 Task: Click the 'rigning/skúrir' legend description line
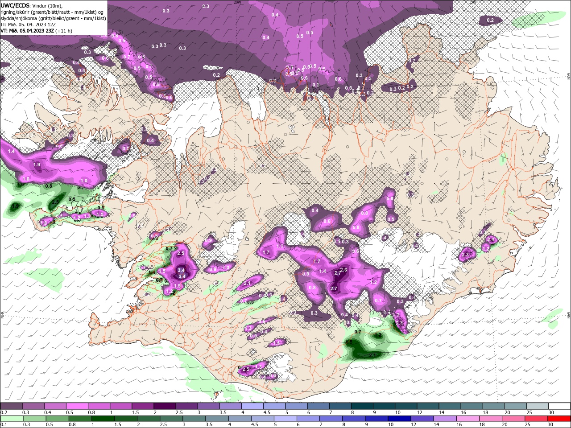point(53,12)
